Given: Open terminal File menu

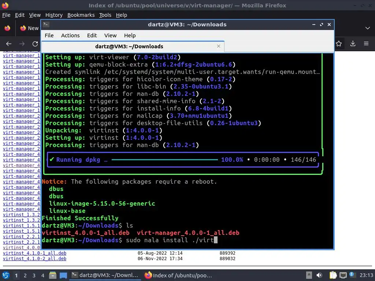Looking at the screenshot, I should [49, 35].
